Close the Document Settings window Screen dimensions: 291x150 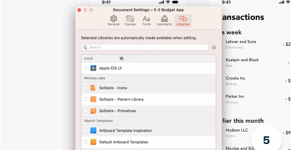[x=79, y=10]
